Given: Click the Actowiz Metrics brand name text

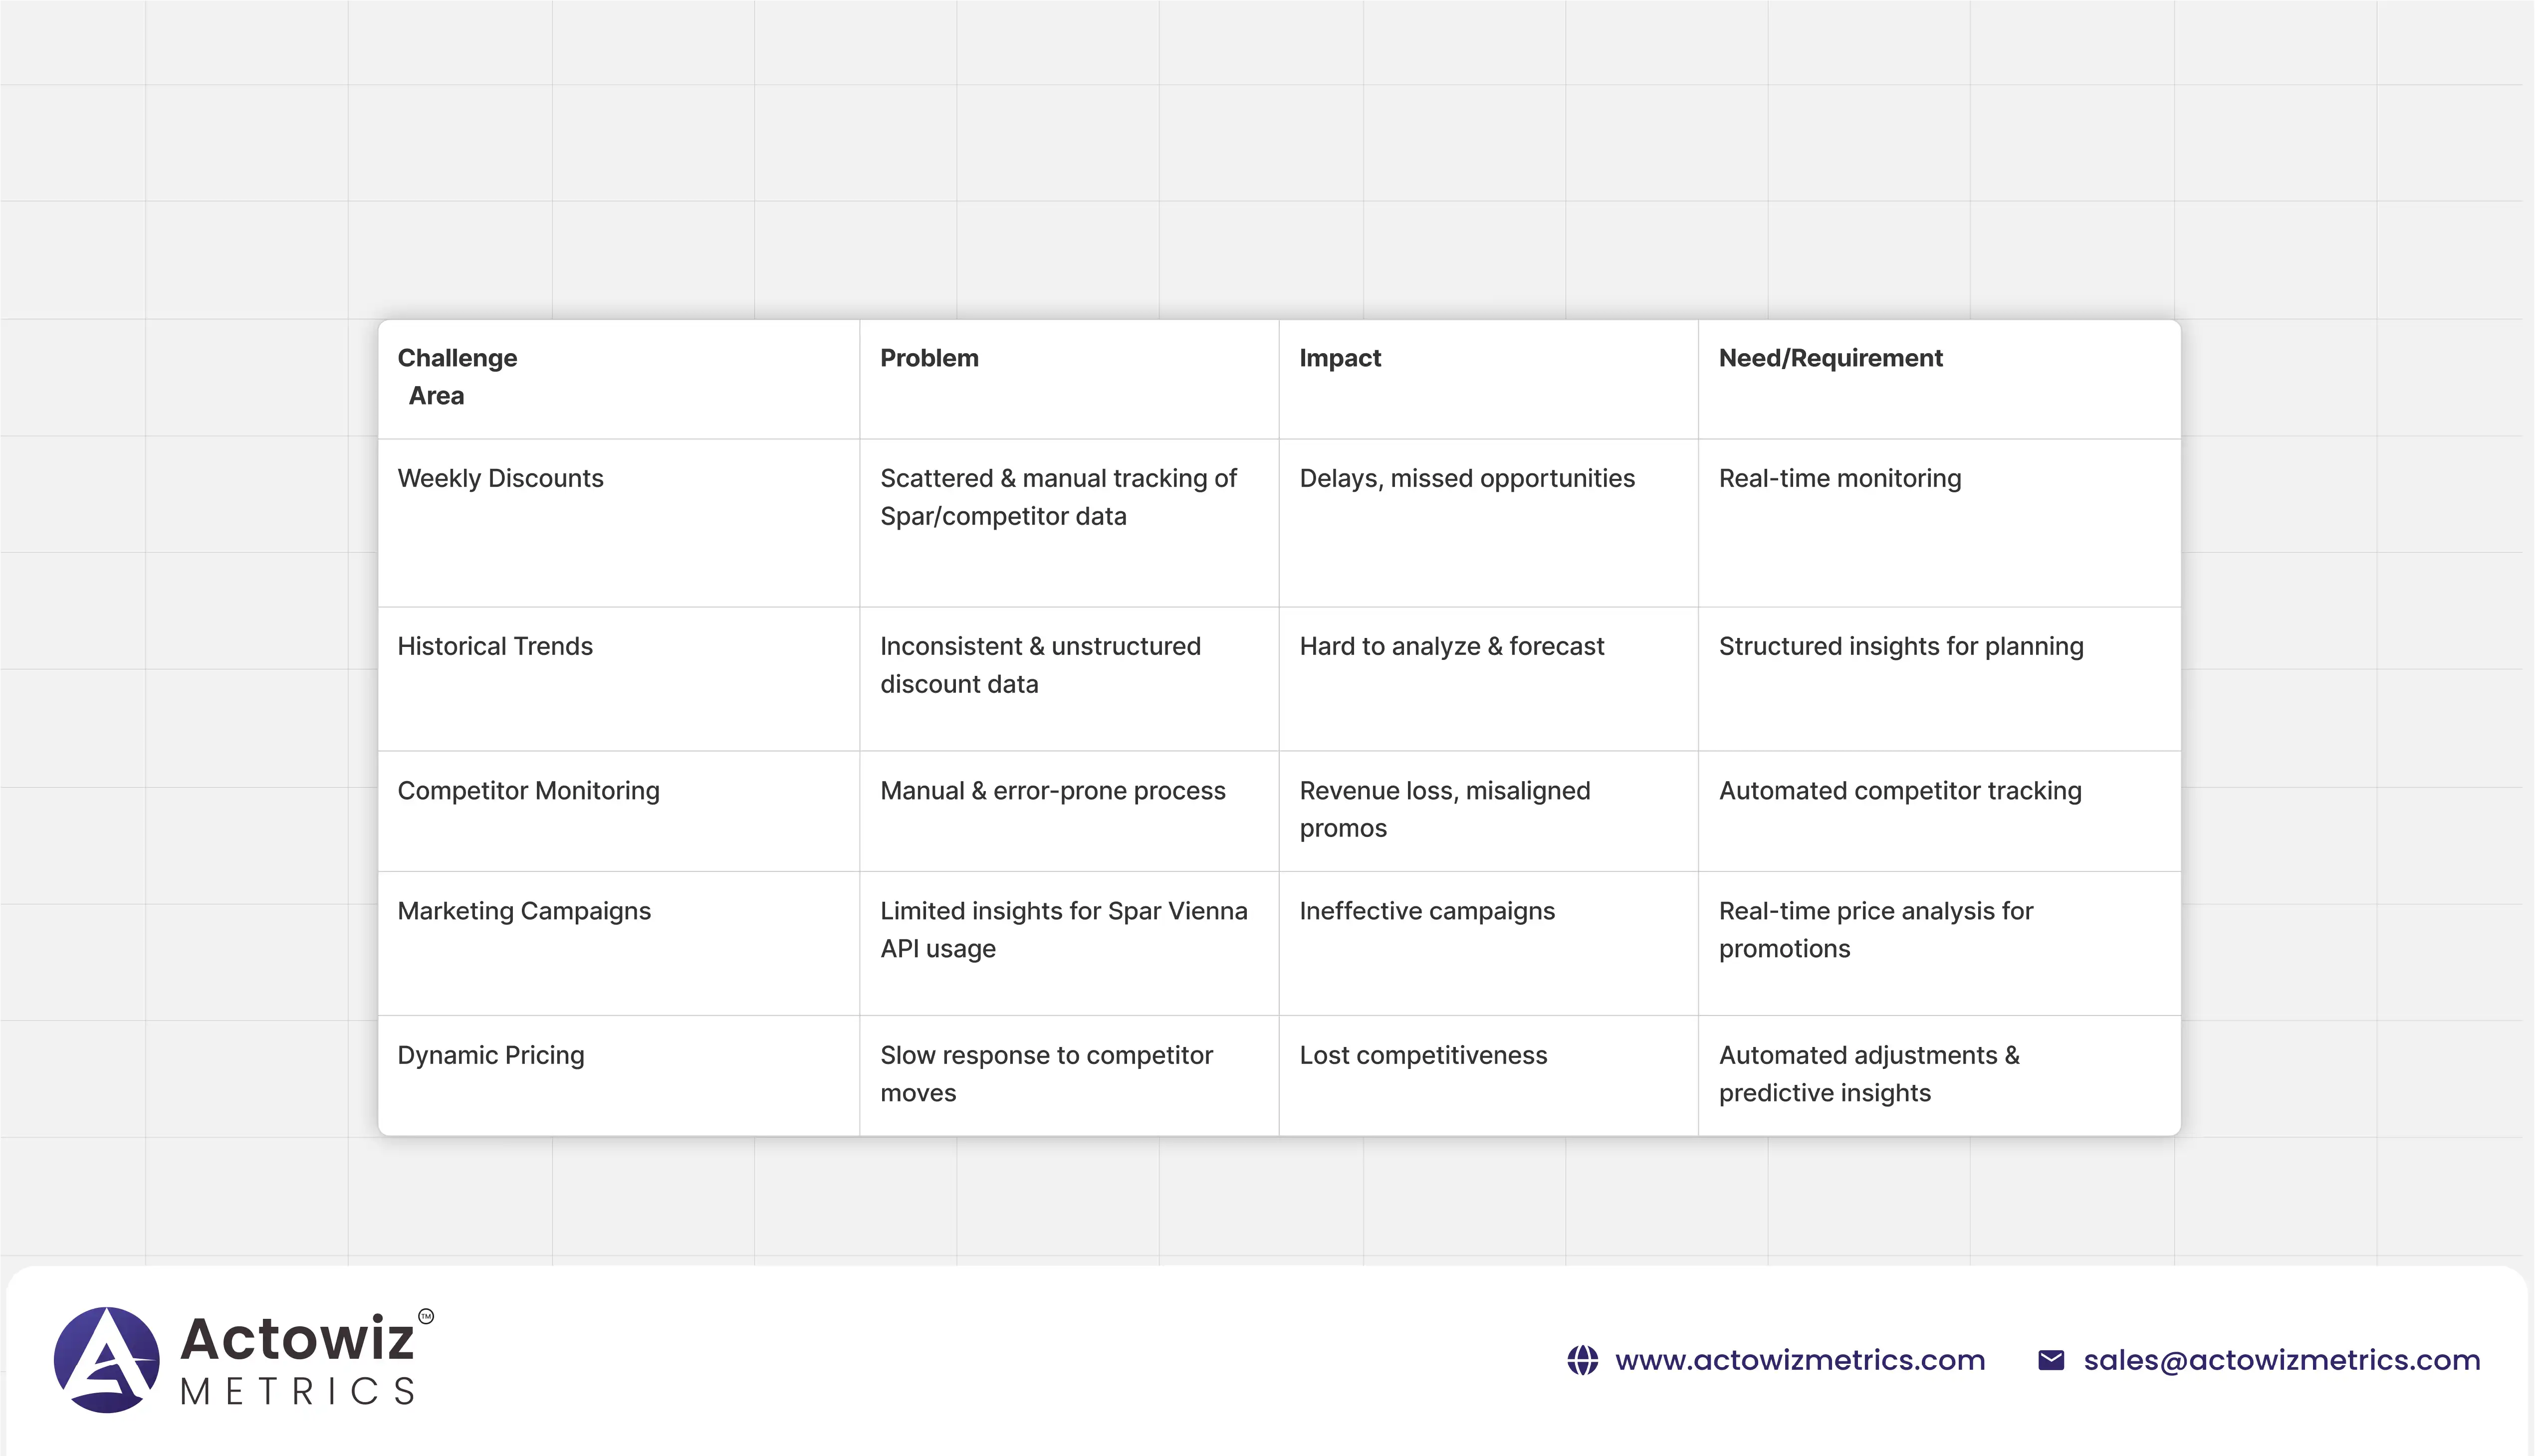Looking at the screenshot, I should point(298,1360).
